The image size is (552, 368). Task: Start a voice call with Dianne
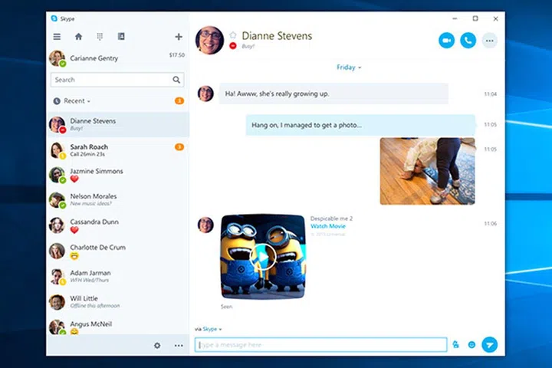tap(468, 40)
